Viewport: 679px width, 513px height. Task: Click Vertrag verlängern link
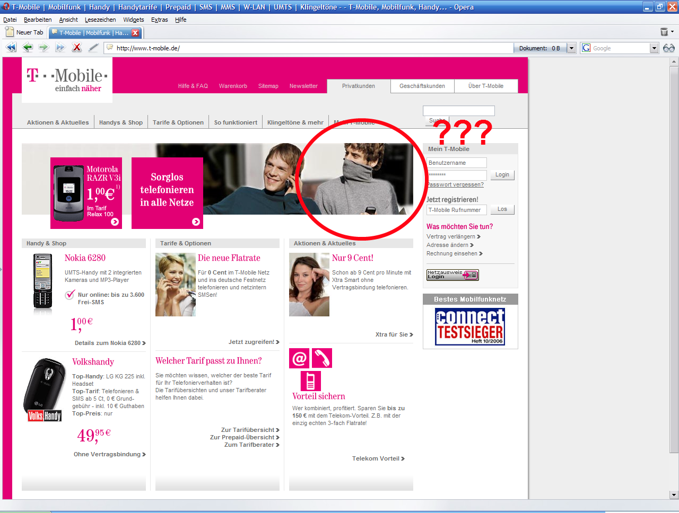[454, 236]
